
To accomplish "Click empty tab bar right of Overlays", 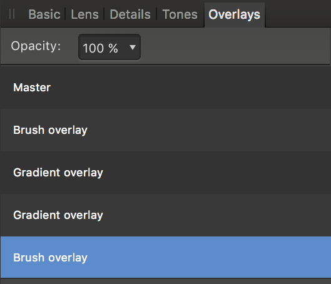I will (298, 14).
